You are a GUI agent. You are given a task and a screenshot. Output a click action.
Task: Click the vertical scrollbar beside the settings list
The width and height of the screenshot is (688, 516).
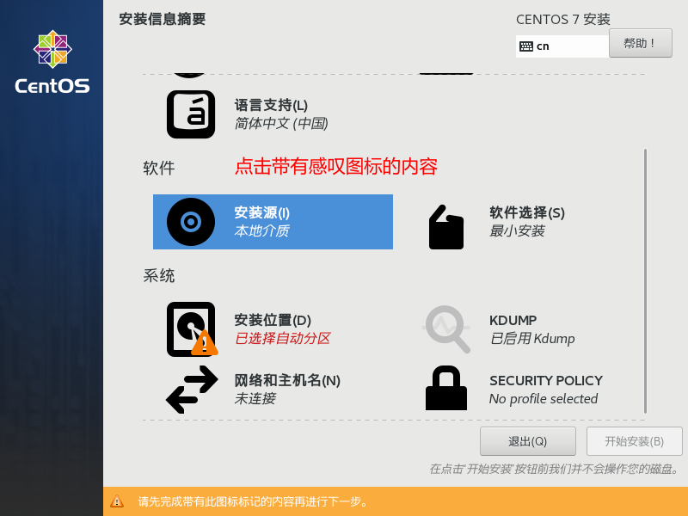coord(645,281)
